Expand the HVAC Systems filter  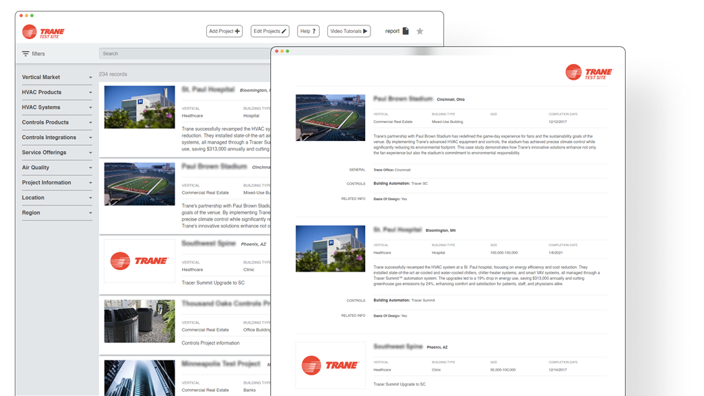click(56, 107)
